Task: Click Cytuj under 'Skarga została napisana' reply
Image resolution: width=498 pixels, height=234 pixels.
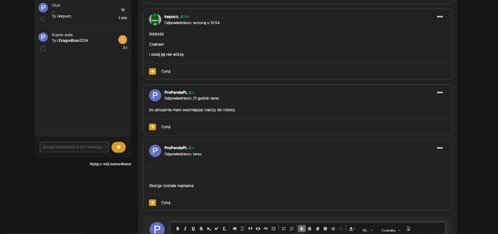Action: [x=165, y=203]
